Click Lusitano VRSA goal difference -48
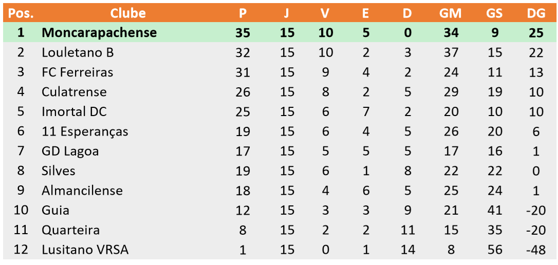 (x=536, y=250)
